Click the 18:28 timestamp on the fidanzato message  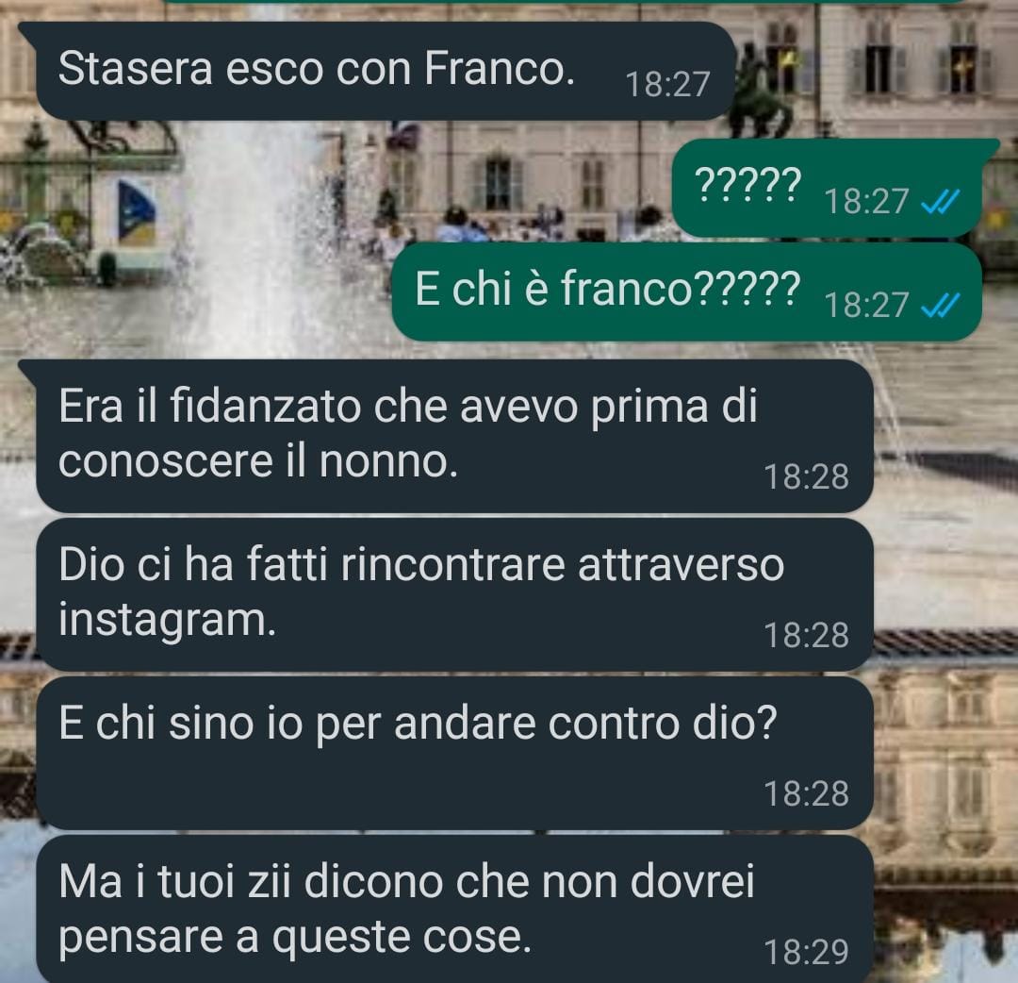pyautogui.click(x=806, y=477)
